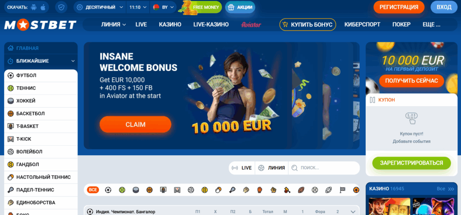Viewport: 461px width, 215px height.
Task: Download the Android app via its icon
Action: coord(34,7)
